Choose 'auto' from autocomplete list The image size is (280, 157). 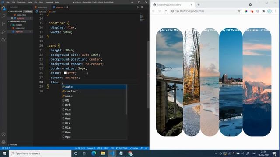tap(94, 87)
